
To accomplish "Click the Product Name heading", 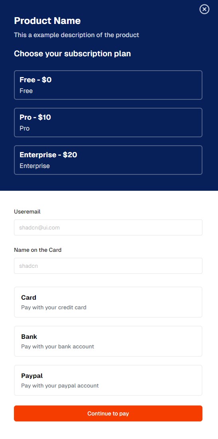I will point(47,20).
